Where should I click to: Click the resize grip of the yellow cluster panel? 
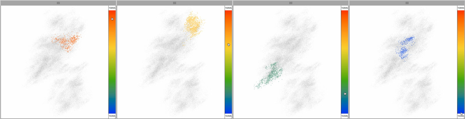pos(231,117)
